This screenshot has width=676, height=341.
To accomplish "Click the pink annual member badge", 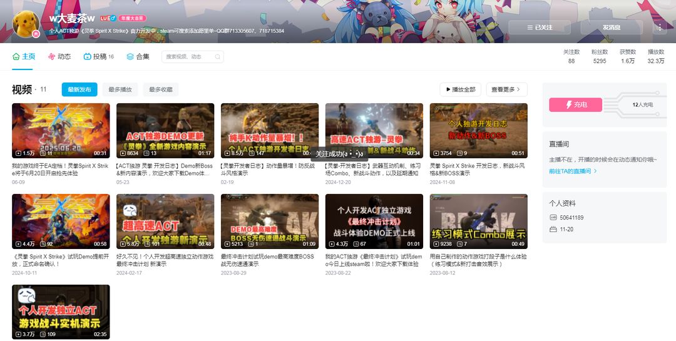I will click(132, 18).
